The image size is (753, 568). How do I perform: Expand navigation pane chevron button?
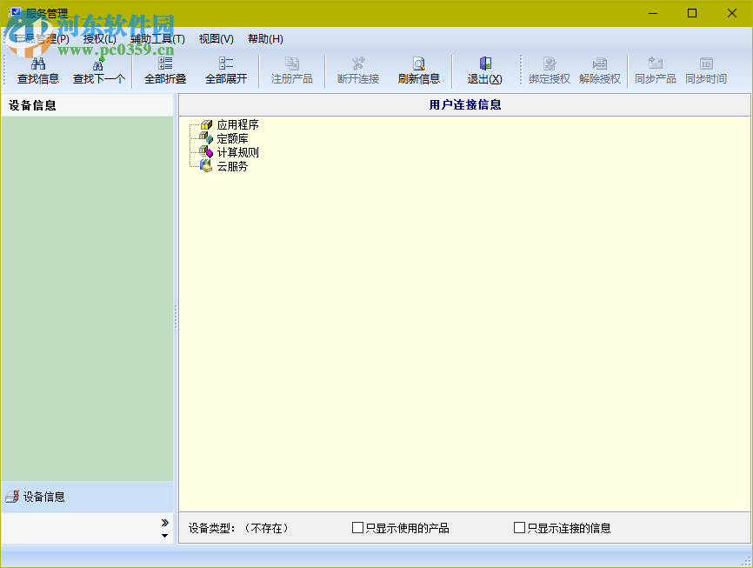pos(164,523)
